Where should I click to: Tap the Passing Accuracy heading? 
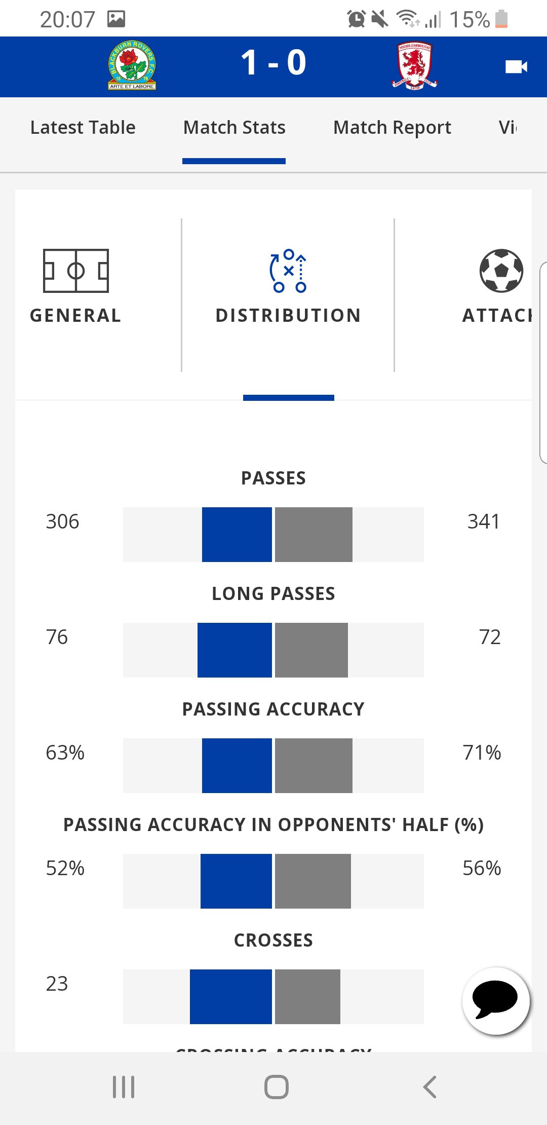coord(273,709)
